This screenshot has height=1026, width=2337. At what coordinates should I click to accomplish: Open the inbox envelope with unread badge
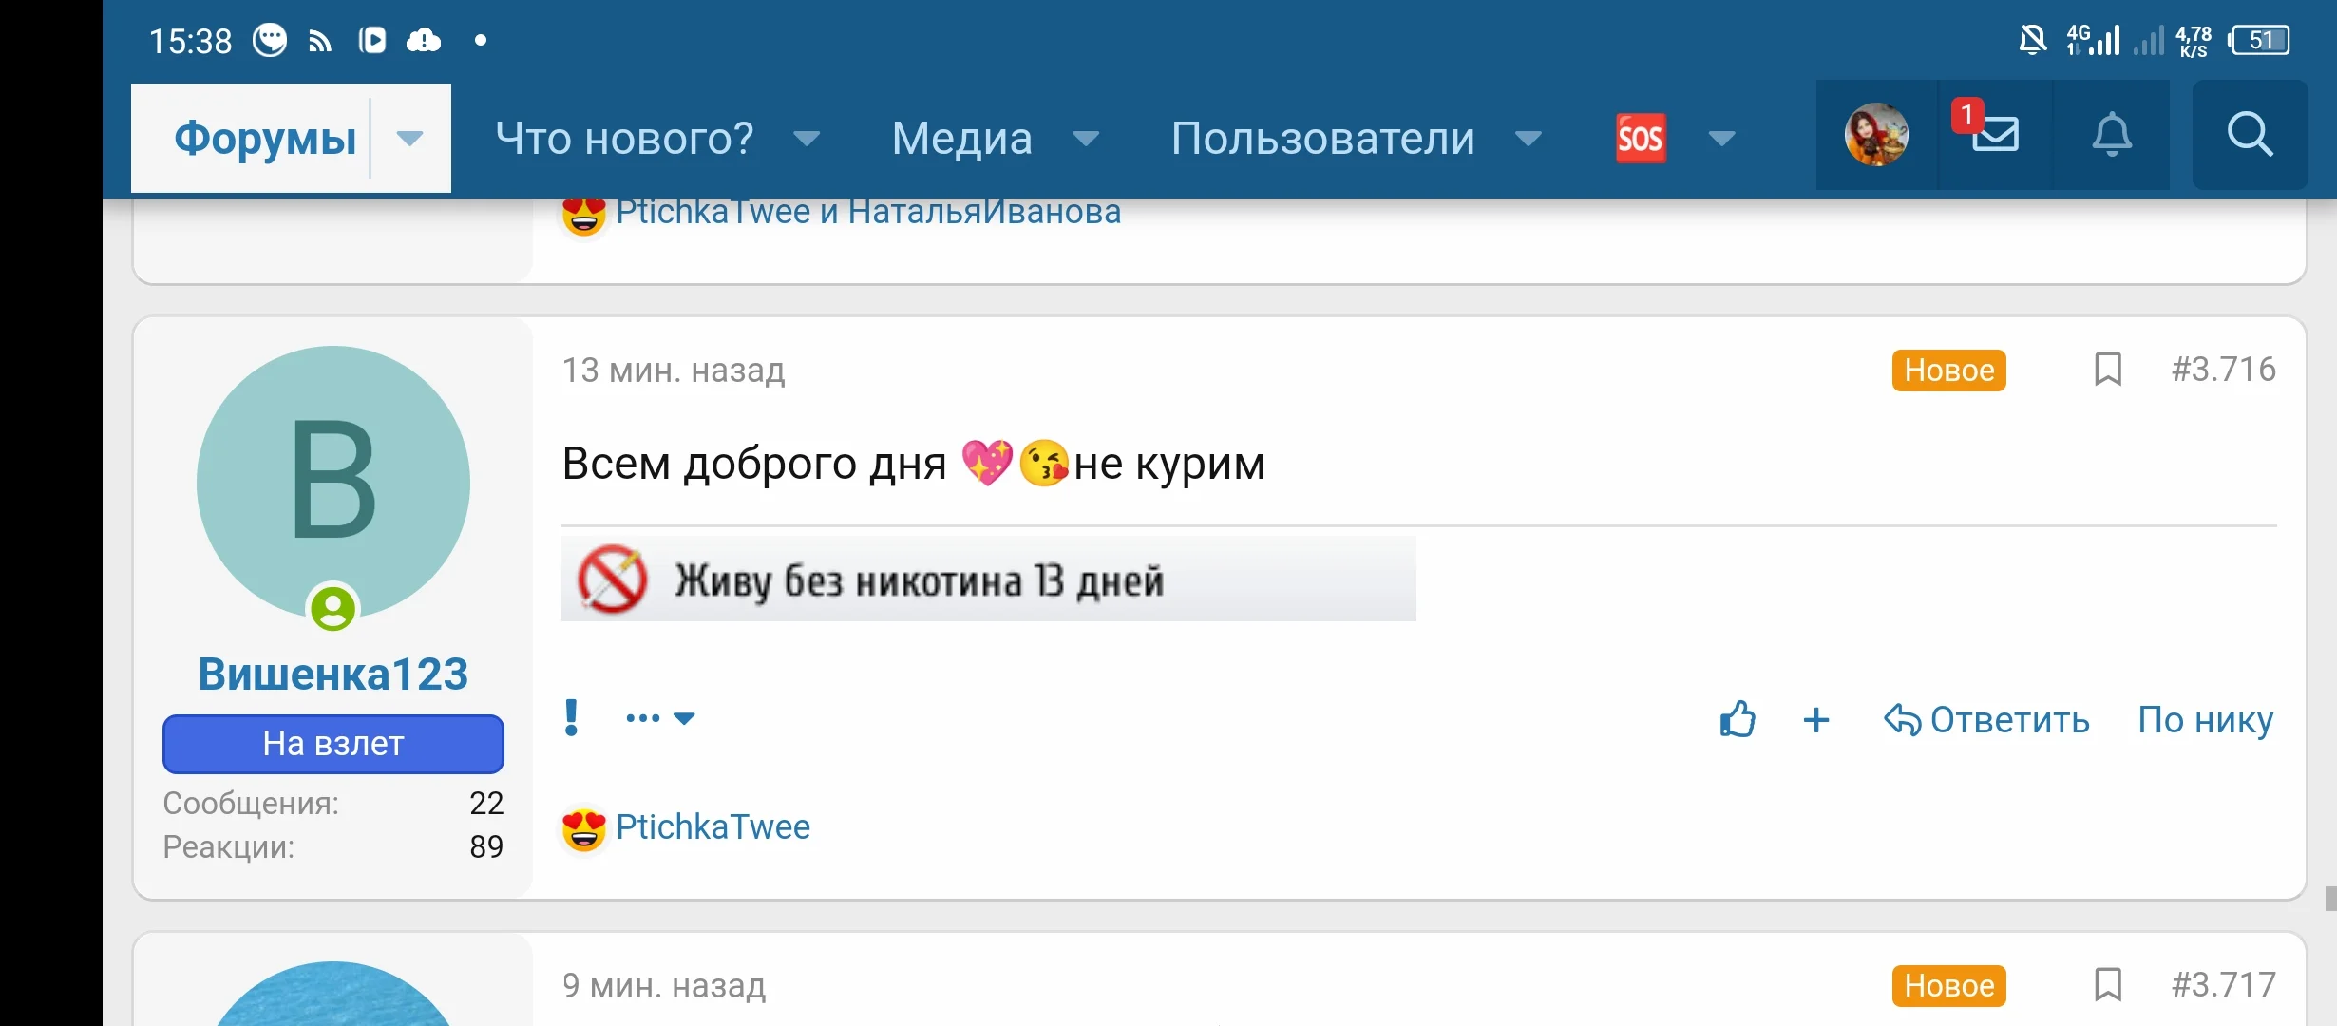click(1995, 135)
